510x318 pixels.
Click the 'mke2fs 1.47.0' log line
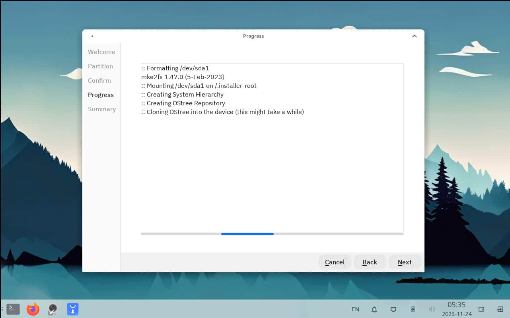(183, 77)
